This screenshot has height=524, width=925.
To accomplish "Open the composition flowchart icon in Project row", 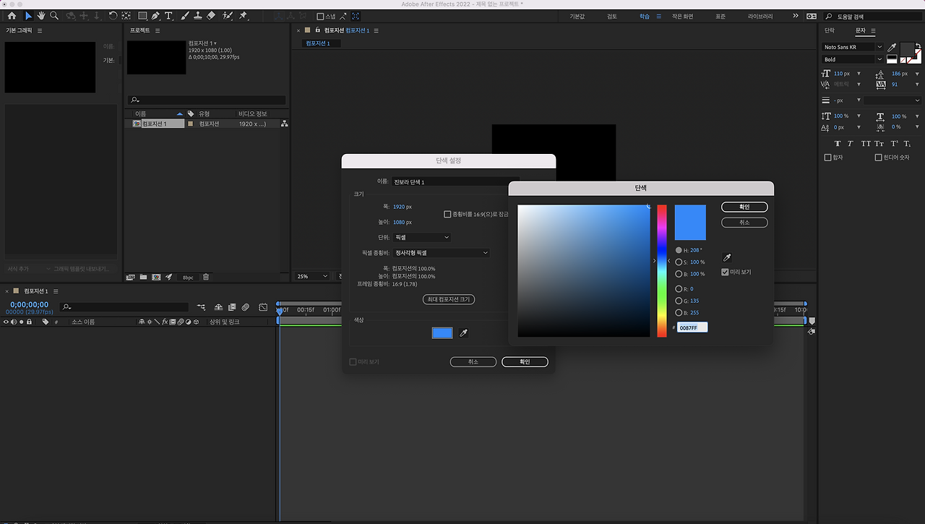I will click(x=285, y=124).
